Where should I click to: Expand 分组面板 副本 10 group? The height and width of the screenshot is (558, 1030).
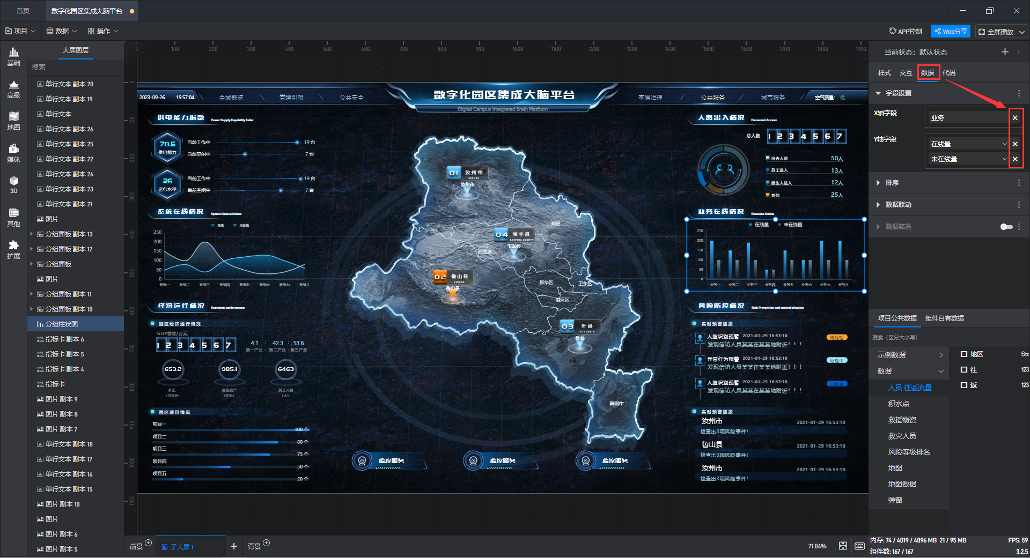[32, 309]
